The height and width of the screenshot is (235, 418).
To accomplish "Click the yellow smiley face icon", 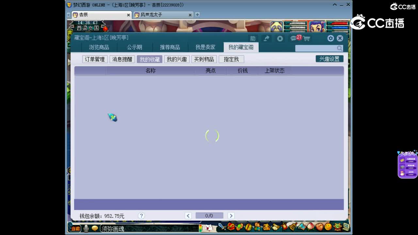I will tap(328, 227).
